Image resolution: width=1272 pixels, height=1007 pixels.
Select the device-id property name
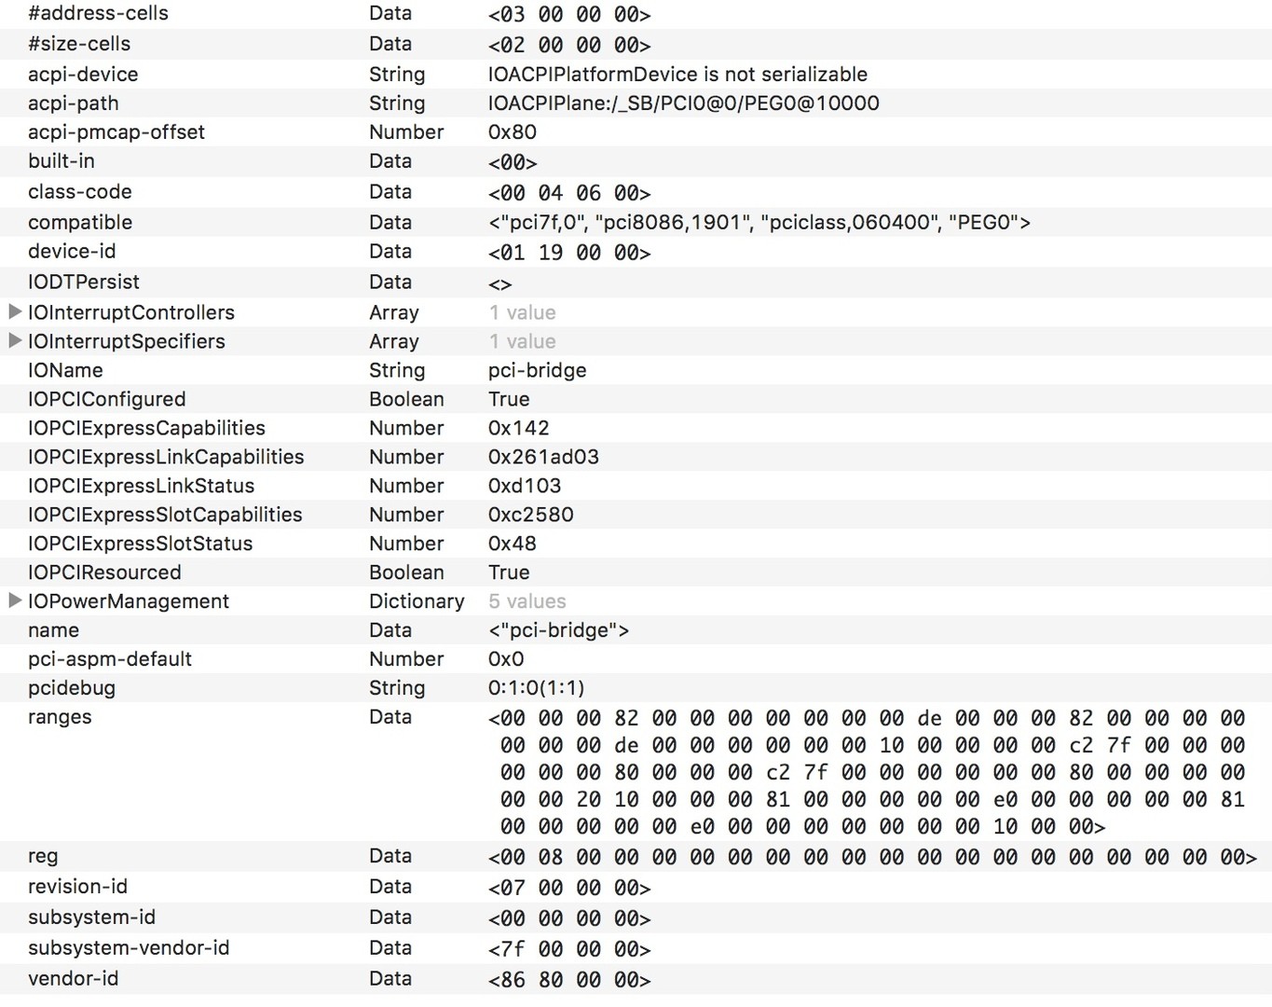coord(72,251)
